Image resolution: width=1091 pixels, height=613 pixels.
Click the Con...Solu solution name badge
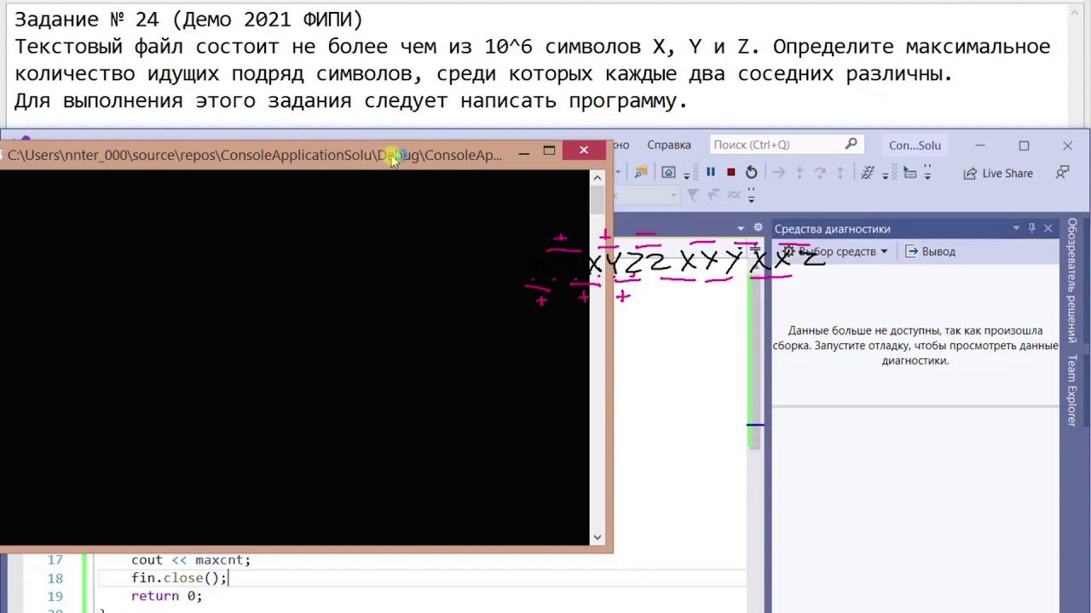[915, 145]
